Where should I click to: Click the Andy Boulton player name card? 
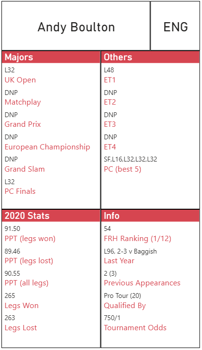point(76,26)
